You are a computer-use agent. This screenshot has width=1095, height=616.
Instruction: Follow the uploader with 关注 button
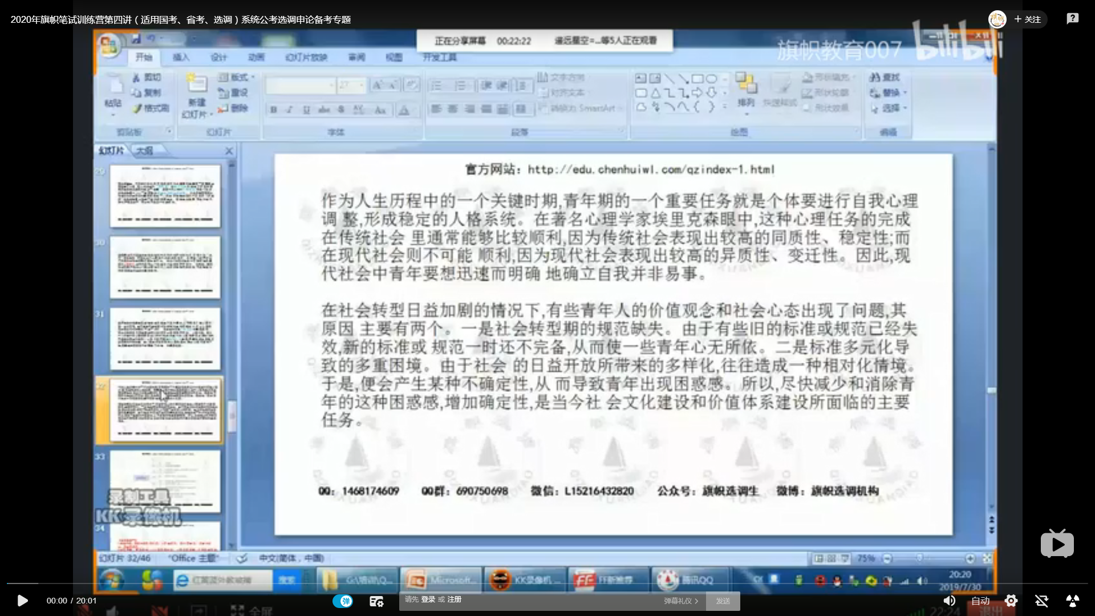(x=1028, y=19)
